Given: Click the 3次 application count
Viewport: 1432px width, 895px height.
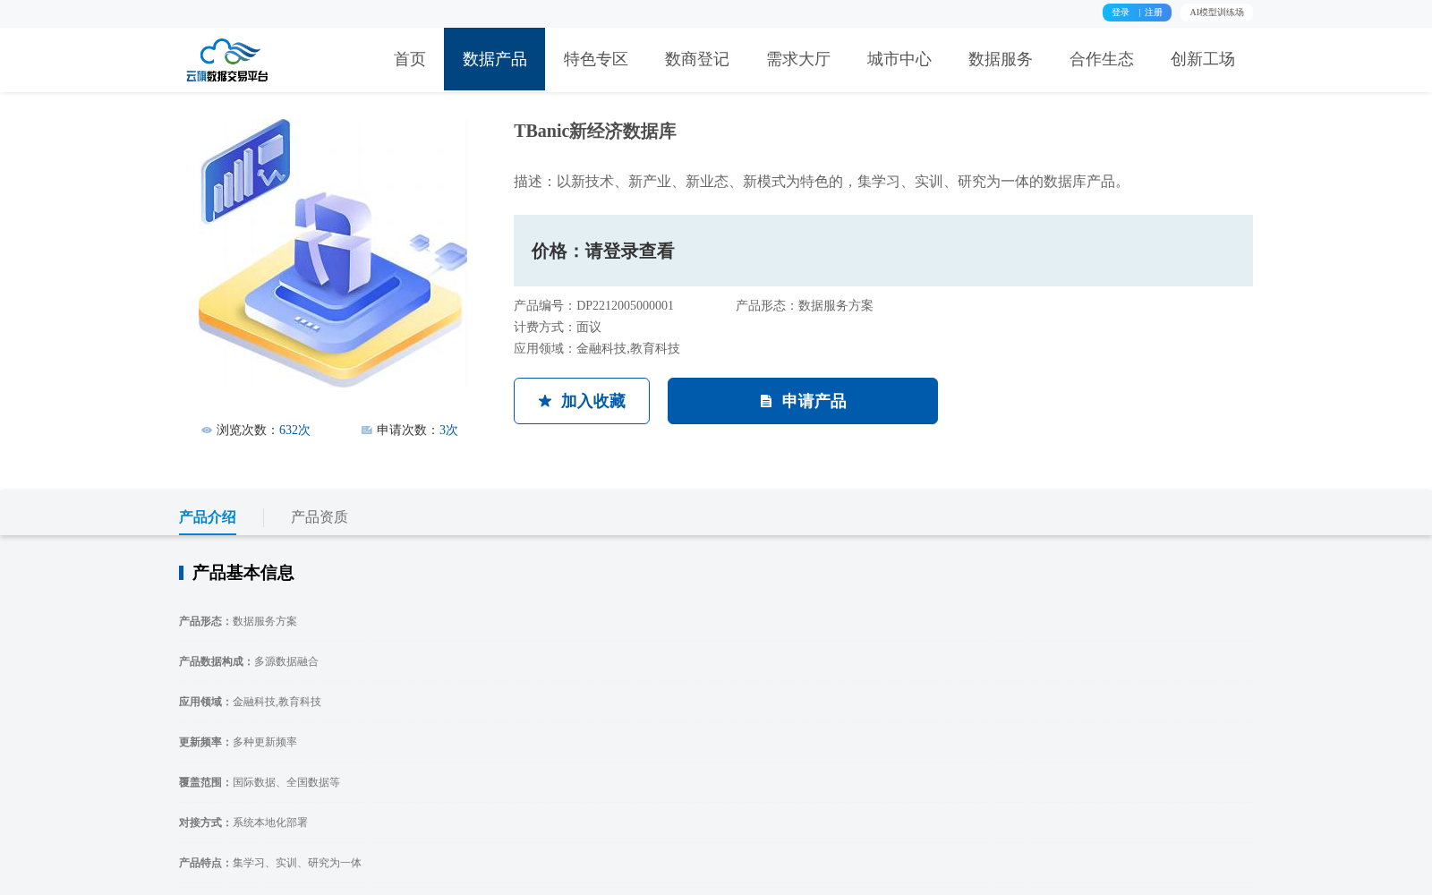Looking at the screenshot, I should pos(448,430).
